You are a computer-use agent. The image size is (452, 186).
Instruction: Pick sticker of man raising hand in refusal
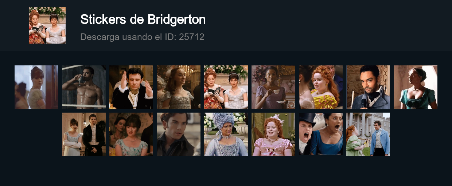[131, 87]
